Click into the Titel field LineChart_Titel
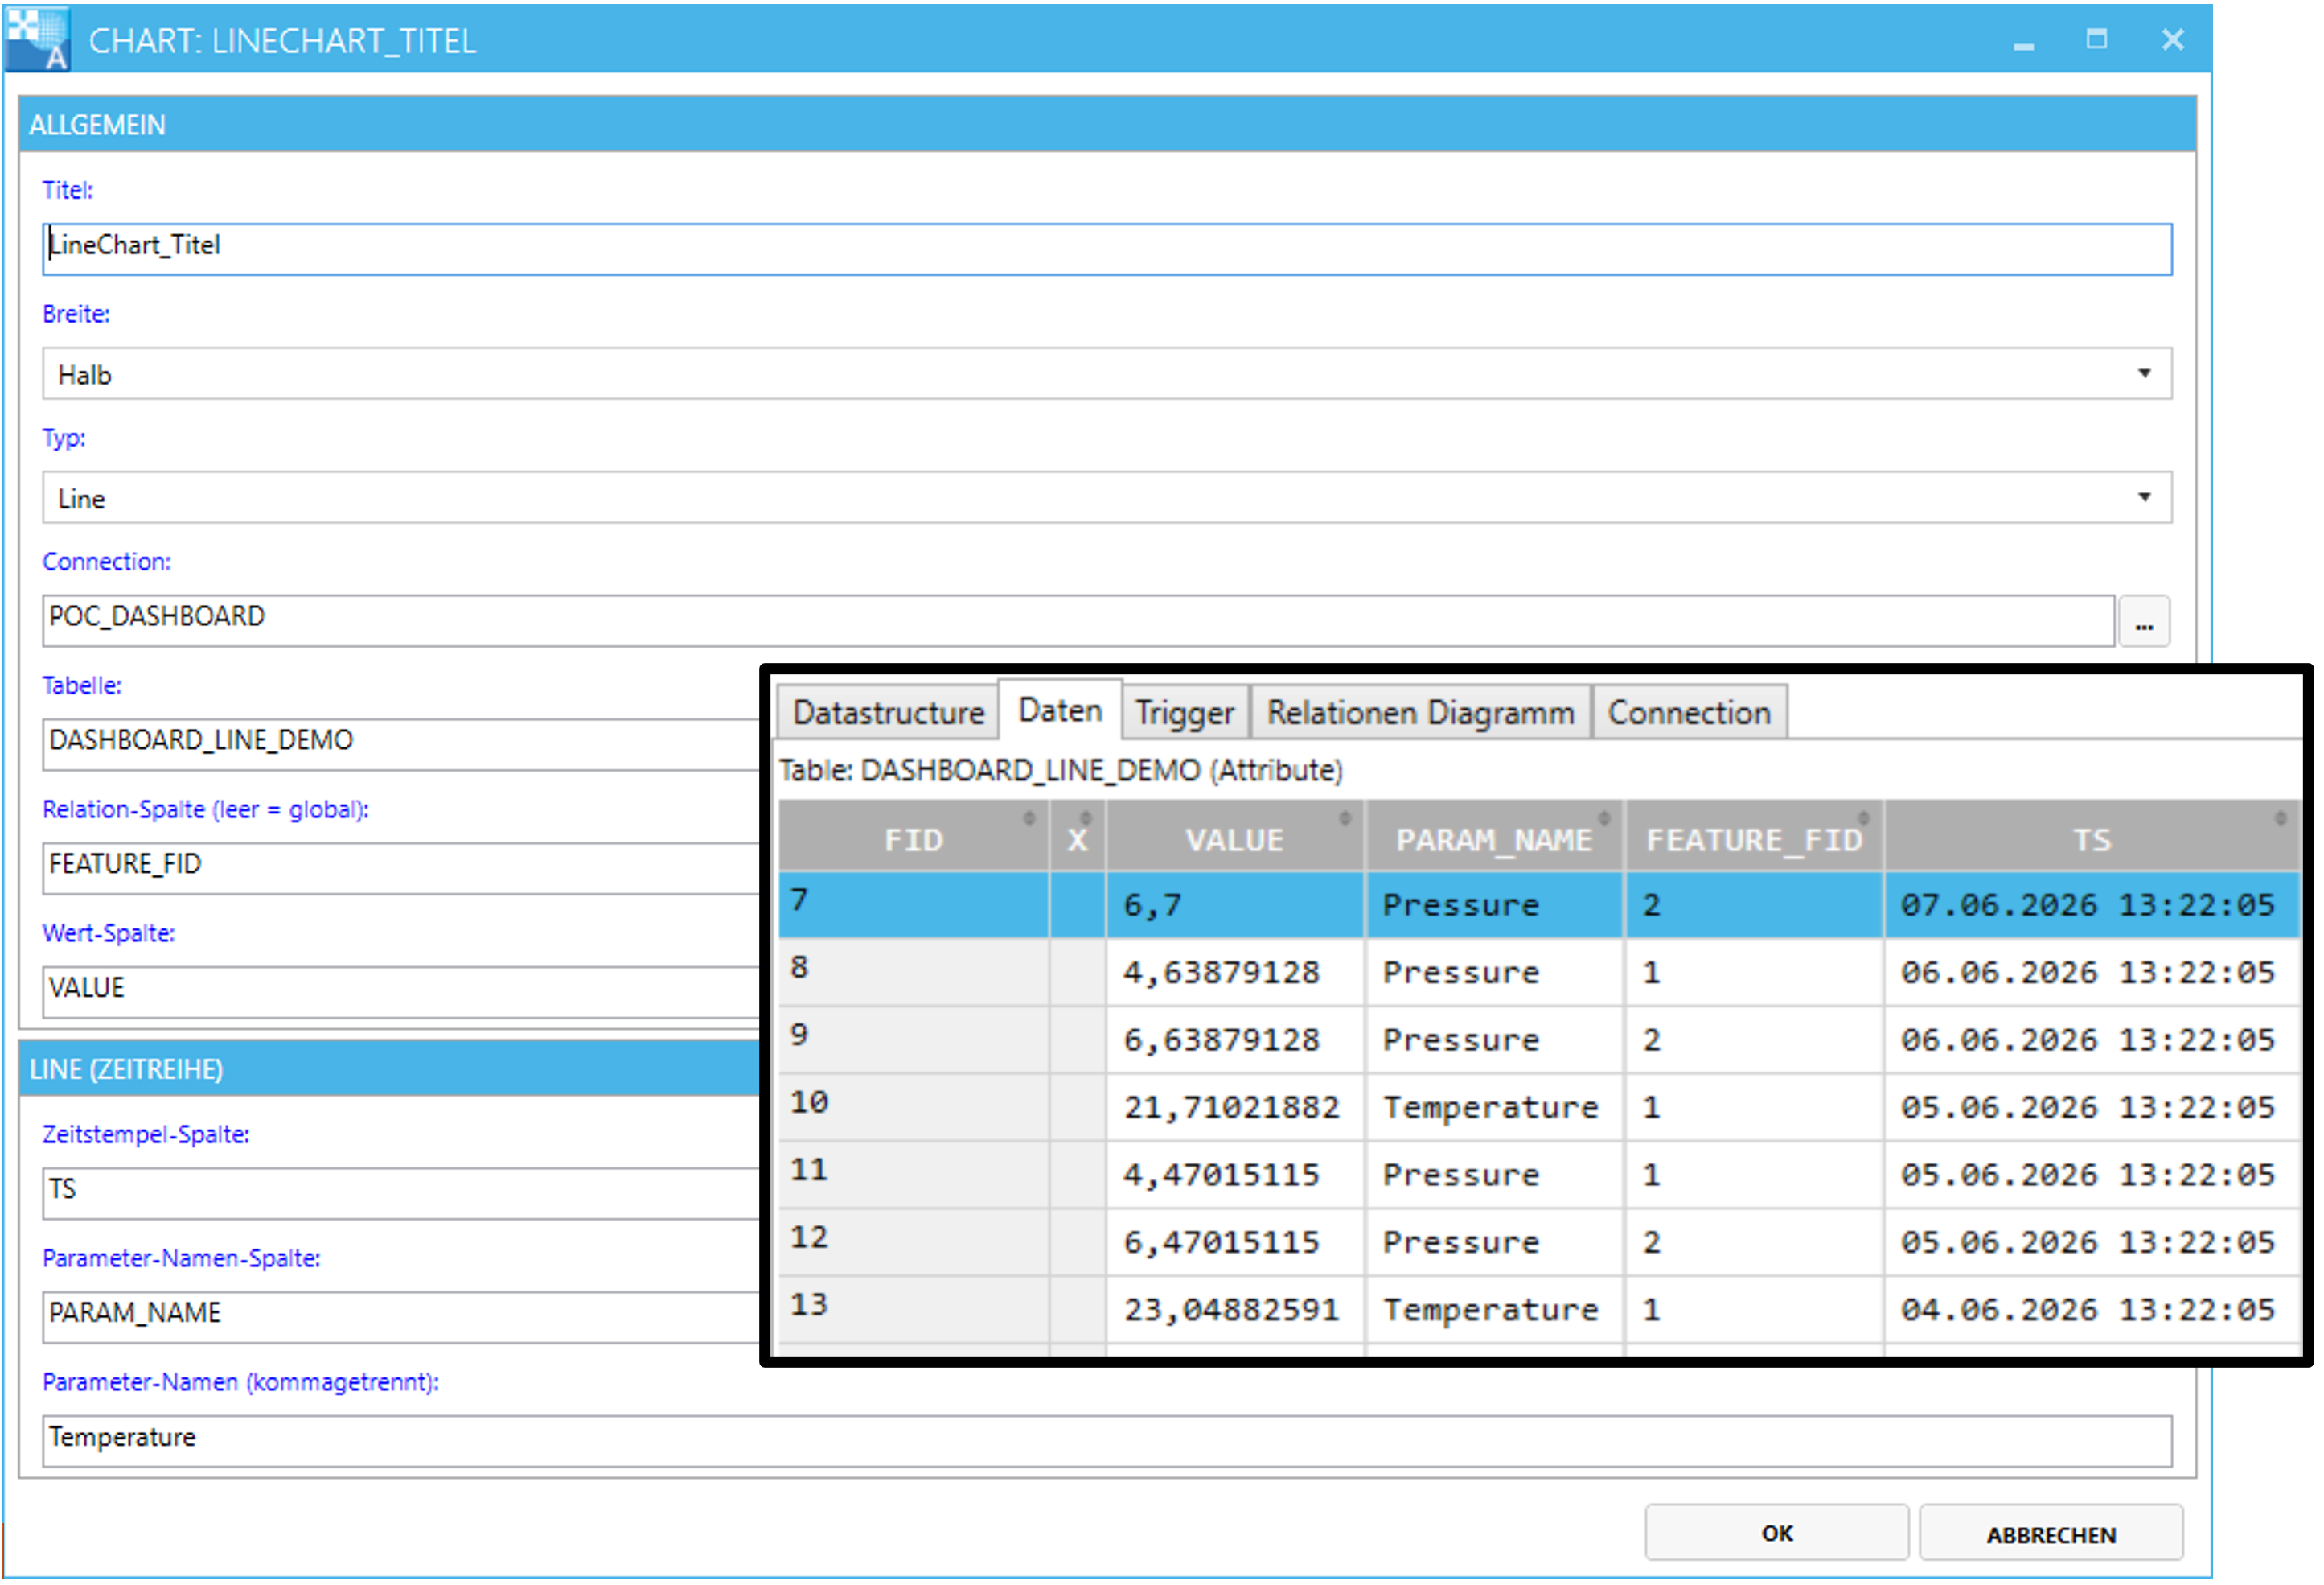The image size is (2324, 1585). pos(1106,249)
